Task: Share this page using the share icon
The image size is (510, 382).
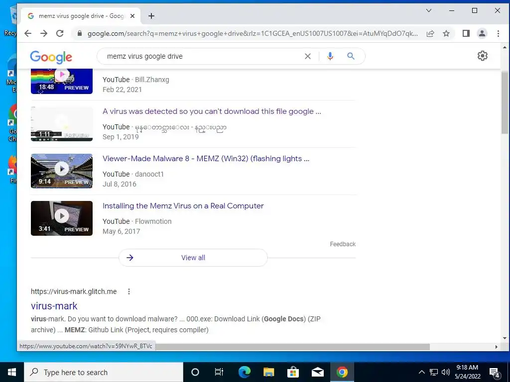Action: coord(430,33)
